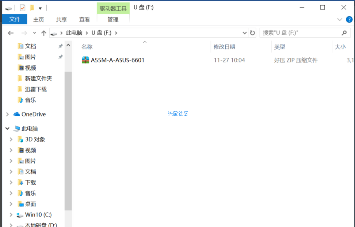This screenshot has height=227, width=355.
Task: Unpin 文档 using its pin icon
Action: (x=60, y=46)
